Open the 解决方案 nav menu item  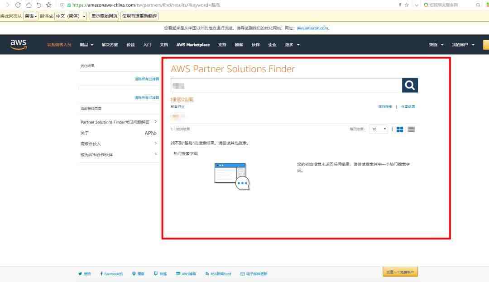point(110,45)
